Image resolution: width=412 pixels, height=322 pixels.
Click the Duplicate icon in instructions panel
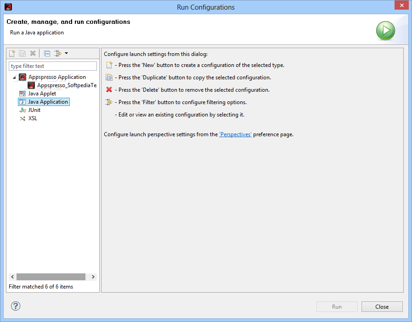109,78
